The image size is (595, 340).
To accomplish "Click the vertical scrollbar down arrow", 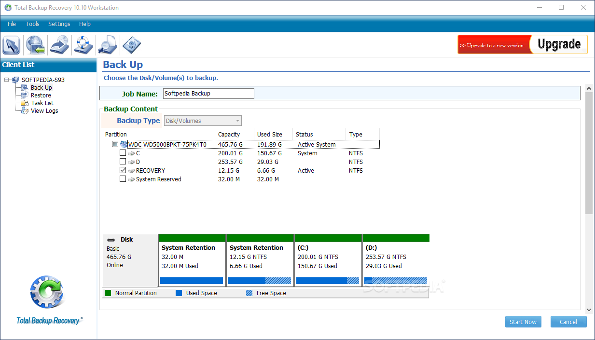I will click(x=589, y=310).
